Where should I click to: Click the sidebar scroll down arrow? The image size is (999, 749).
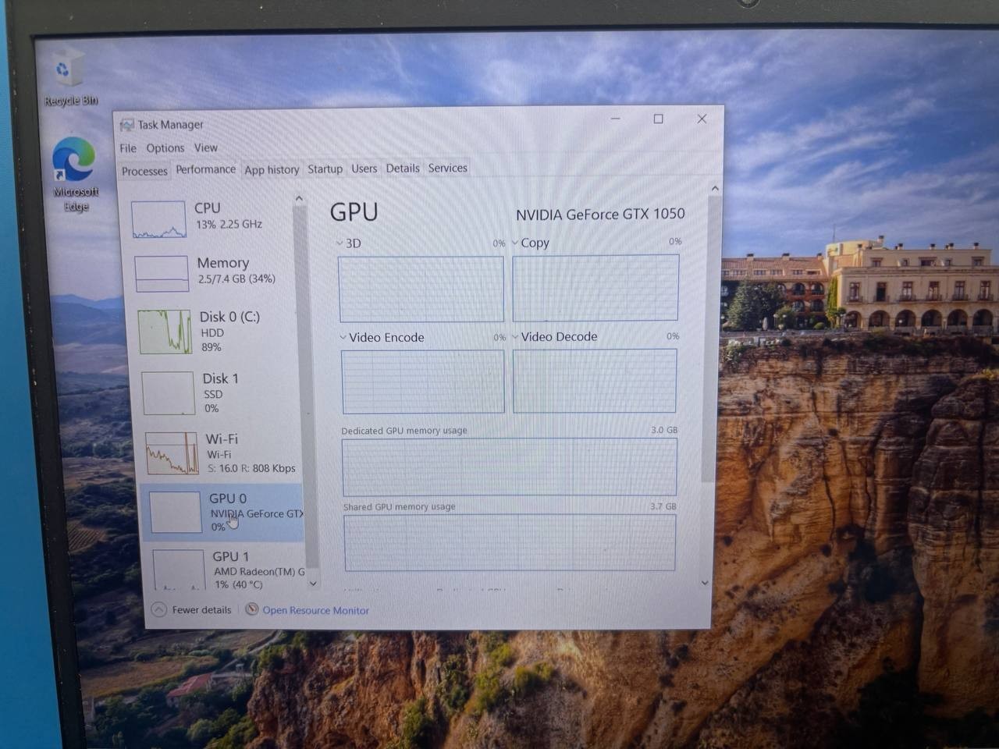click(313, 583)
